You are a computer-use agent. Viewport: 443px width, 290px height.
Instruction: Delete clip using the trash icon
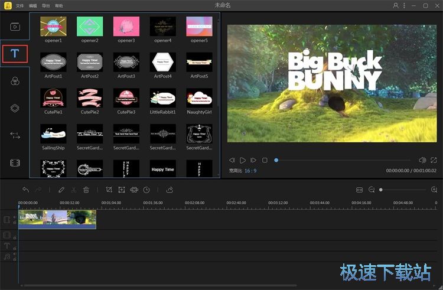(x=86, y=190)
